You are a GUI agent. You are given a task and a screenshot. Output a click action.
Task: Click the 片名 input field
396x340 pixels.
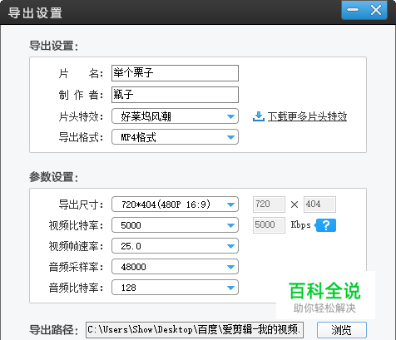pyautogui.click(x=175, y=73)
